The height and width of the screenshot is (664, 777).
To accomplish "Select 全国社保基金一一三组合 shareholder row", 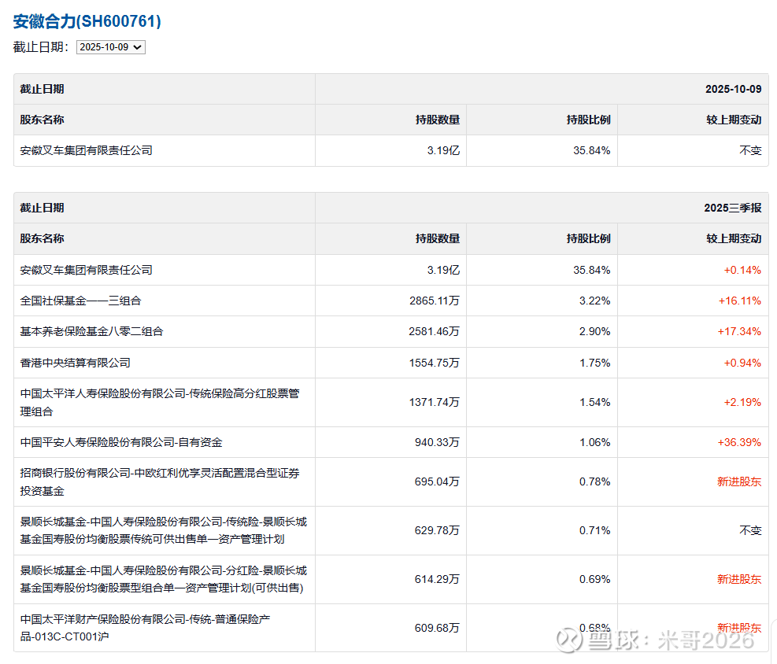I will (81, 301).
